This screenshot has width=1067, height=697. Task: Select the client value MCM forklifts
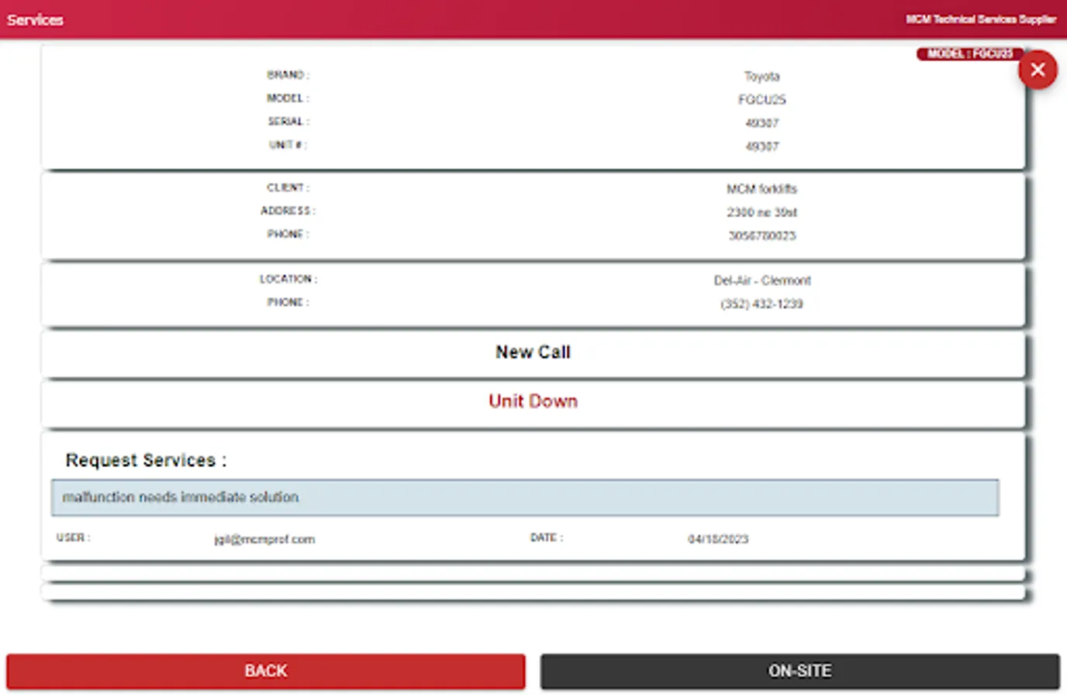point(761,189)
